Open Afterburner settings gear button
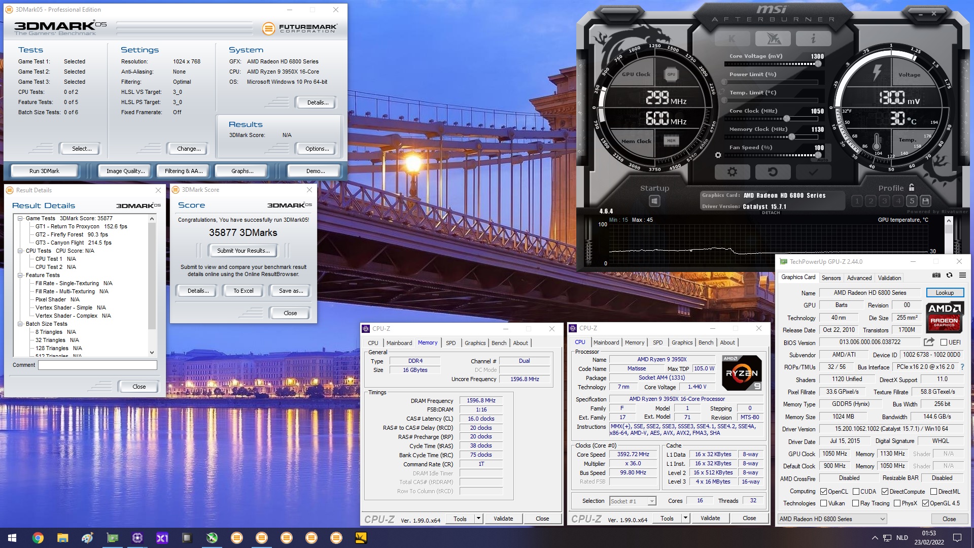The image size is (974, 548). coord(732,172)
